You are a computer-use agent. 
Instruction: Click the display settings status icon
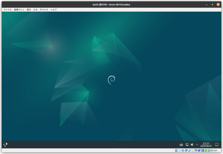click(196, 150)
